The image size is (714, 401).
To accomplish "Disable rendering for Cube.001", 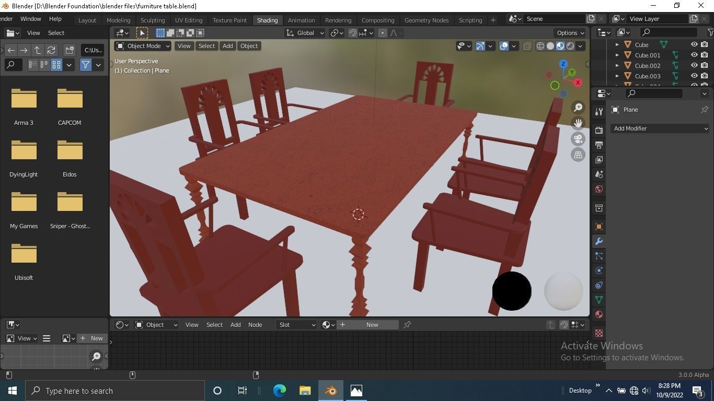I will pyautogui.click(x=705, y=55).
